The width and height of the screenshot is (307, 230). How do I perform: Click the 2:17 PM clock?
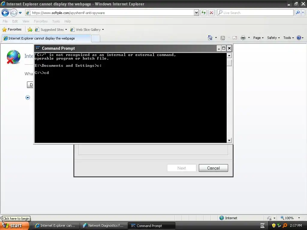coord(296,226)
